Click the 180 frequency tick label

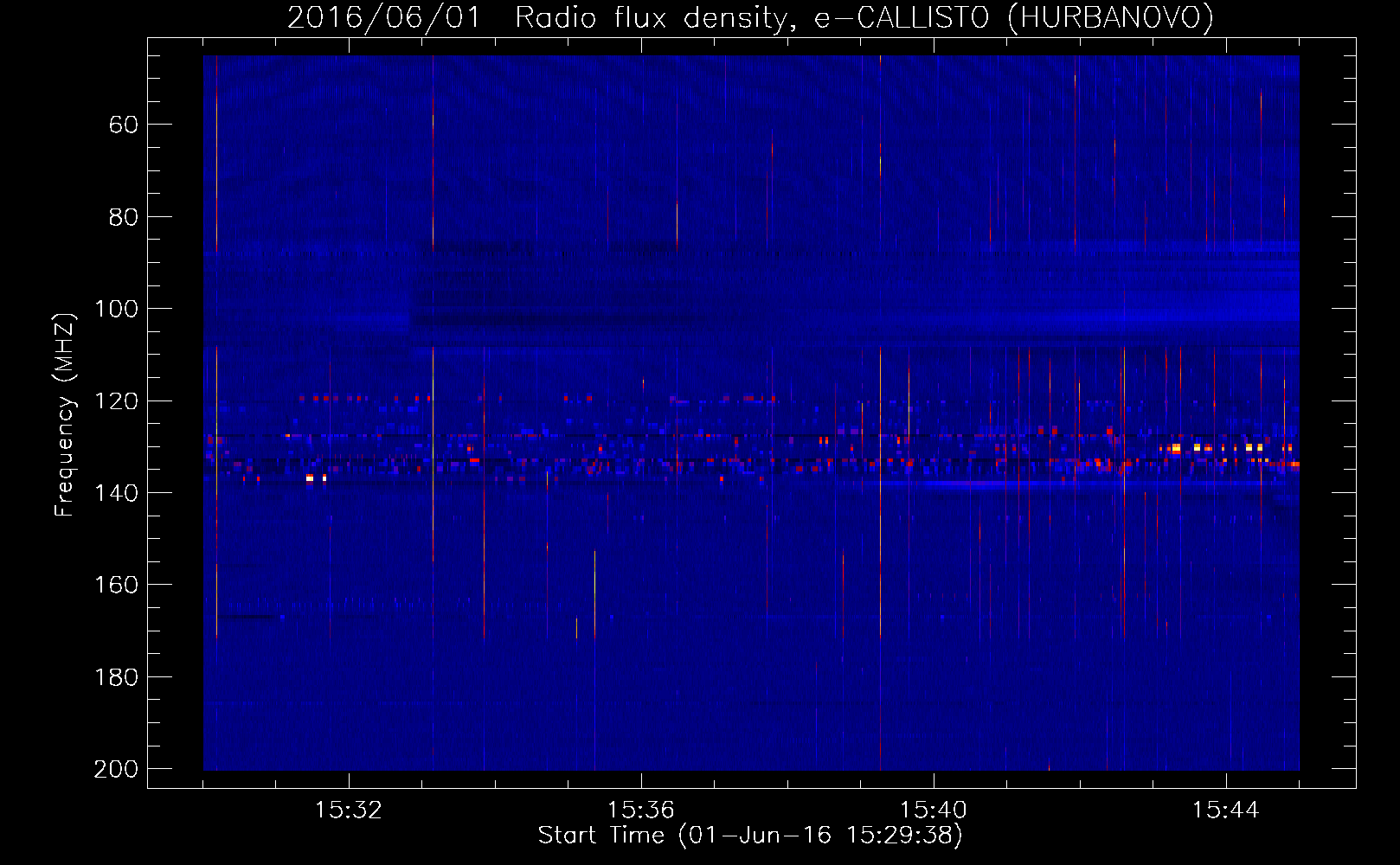coord(117,677)
